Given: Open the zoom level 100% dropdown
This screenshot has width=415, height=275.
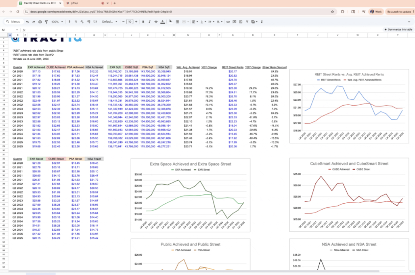Looking at the screenshot, I should click(x=56, y=22).
